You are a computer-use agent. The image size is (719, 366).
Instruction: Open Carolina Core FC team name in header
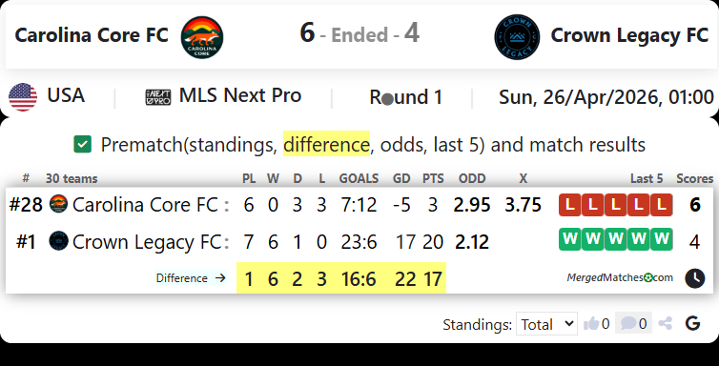point(92,35)
